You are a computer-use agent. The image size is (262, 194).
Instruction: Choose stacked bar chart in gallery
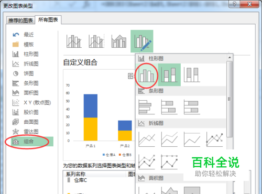click(169, 107)
